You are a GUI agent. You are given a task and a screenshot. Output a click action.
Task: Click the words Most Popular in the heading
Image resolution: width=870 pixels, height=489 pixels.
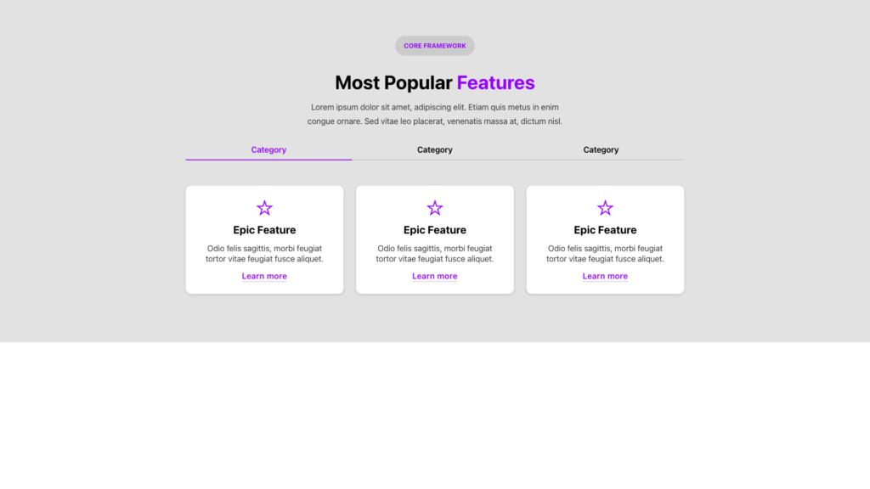pyautogui.click(x=393, y=83)
